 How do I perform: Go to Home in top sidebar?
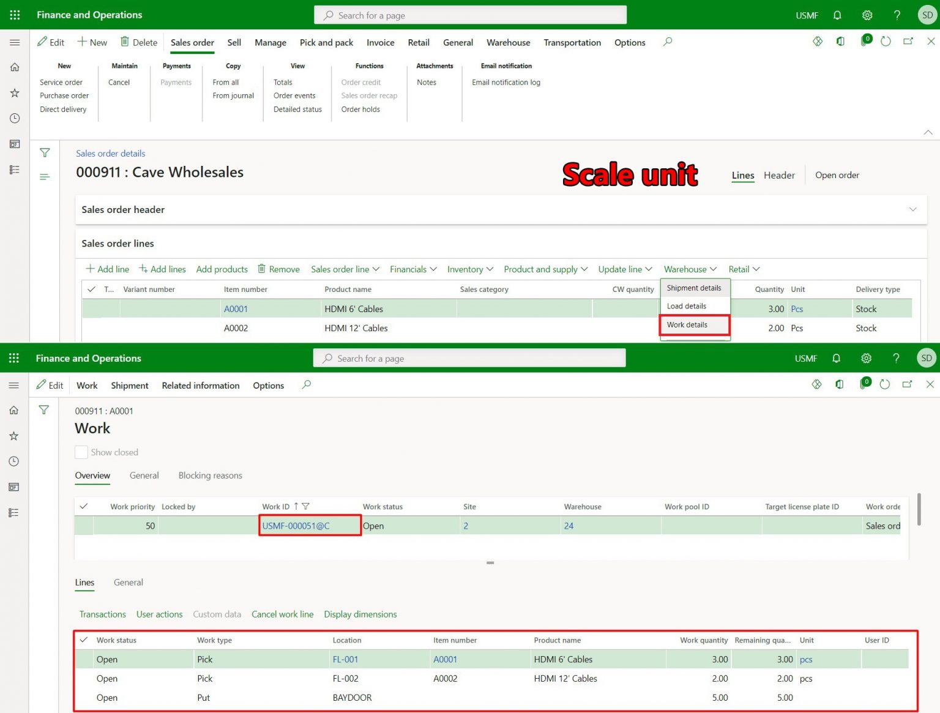pyautogui.click(x=15, y=67)
